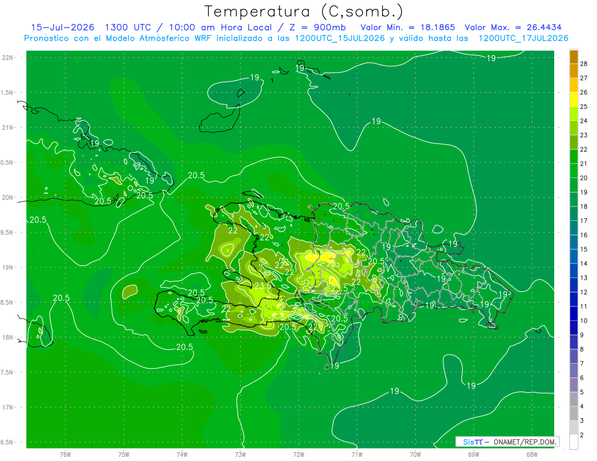
Task: Click the legend value label 9
Action: point(583,335)
